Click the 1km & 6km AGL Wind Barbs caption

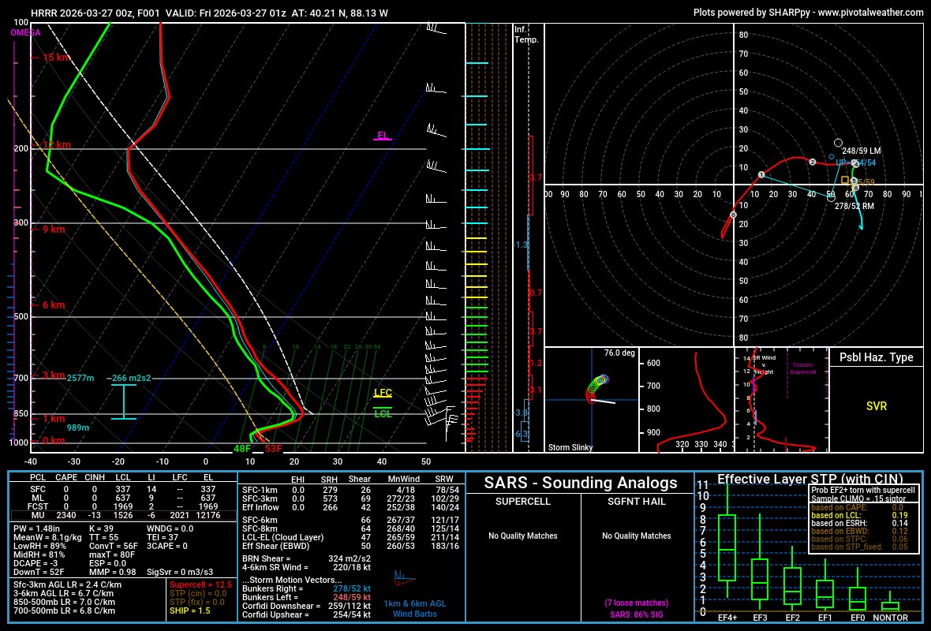pyautogui.click(x=414, y=608)
